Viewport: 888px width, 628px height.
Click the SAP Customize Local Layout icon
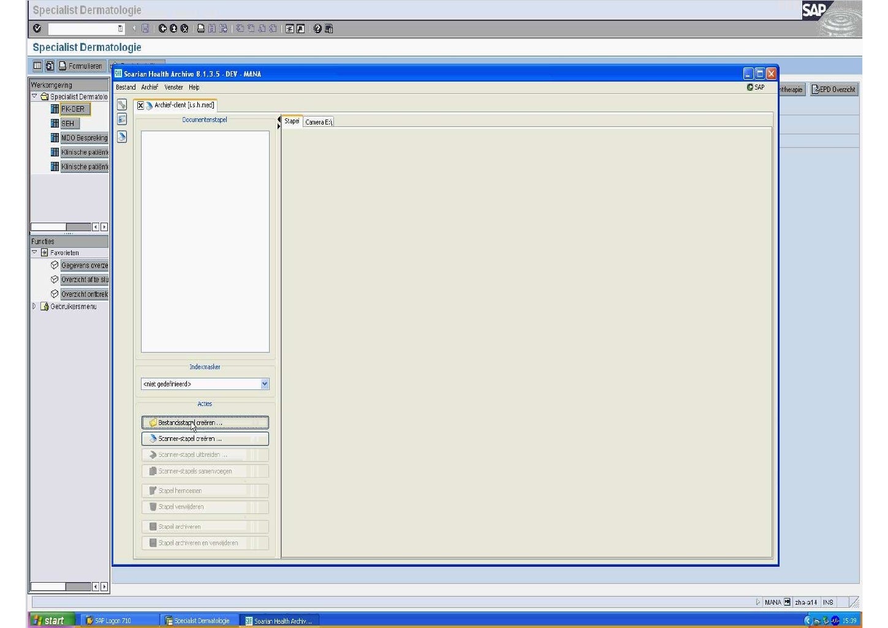point(328,28)
